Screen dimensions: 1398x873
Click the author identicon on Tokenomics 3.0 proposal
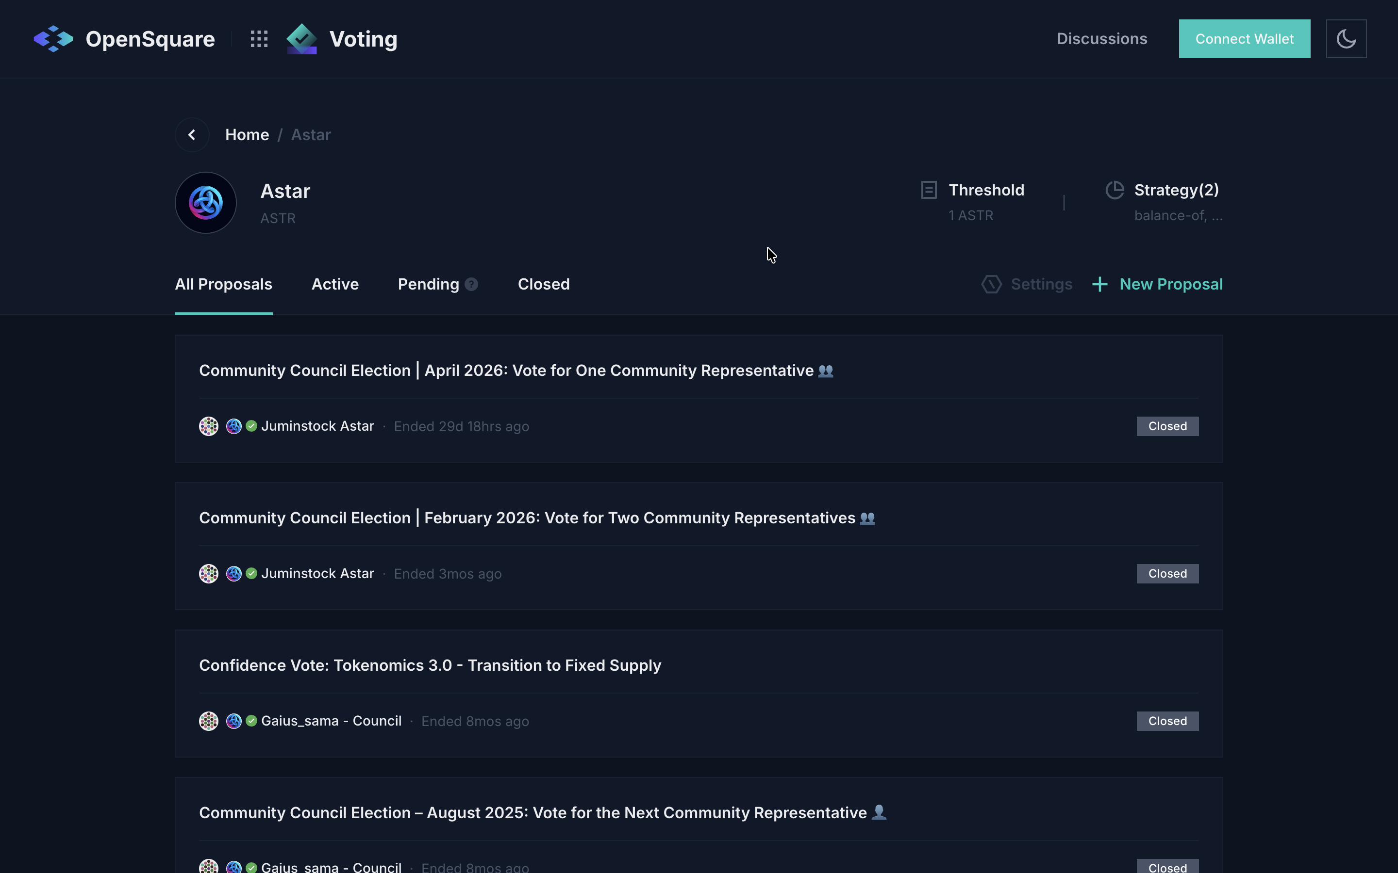pos(209,721)
